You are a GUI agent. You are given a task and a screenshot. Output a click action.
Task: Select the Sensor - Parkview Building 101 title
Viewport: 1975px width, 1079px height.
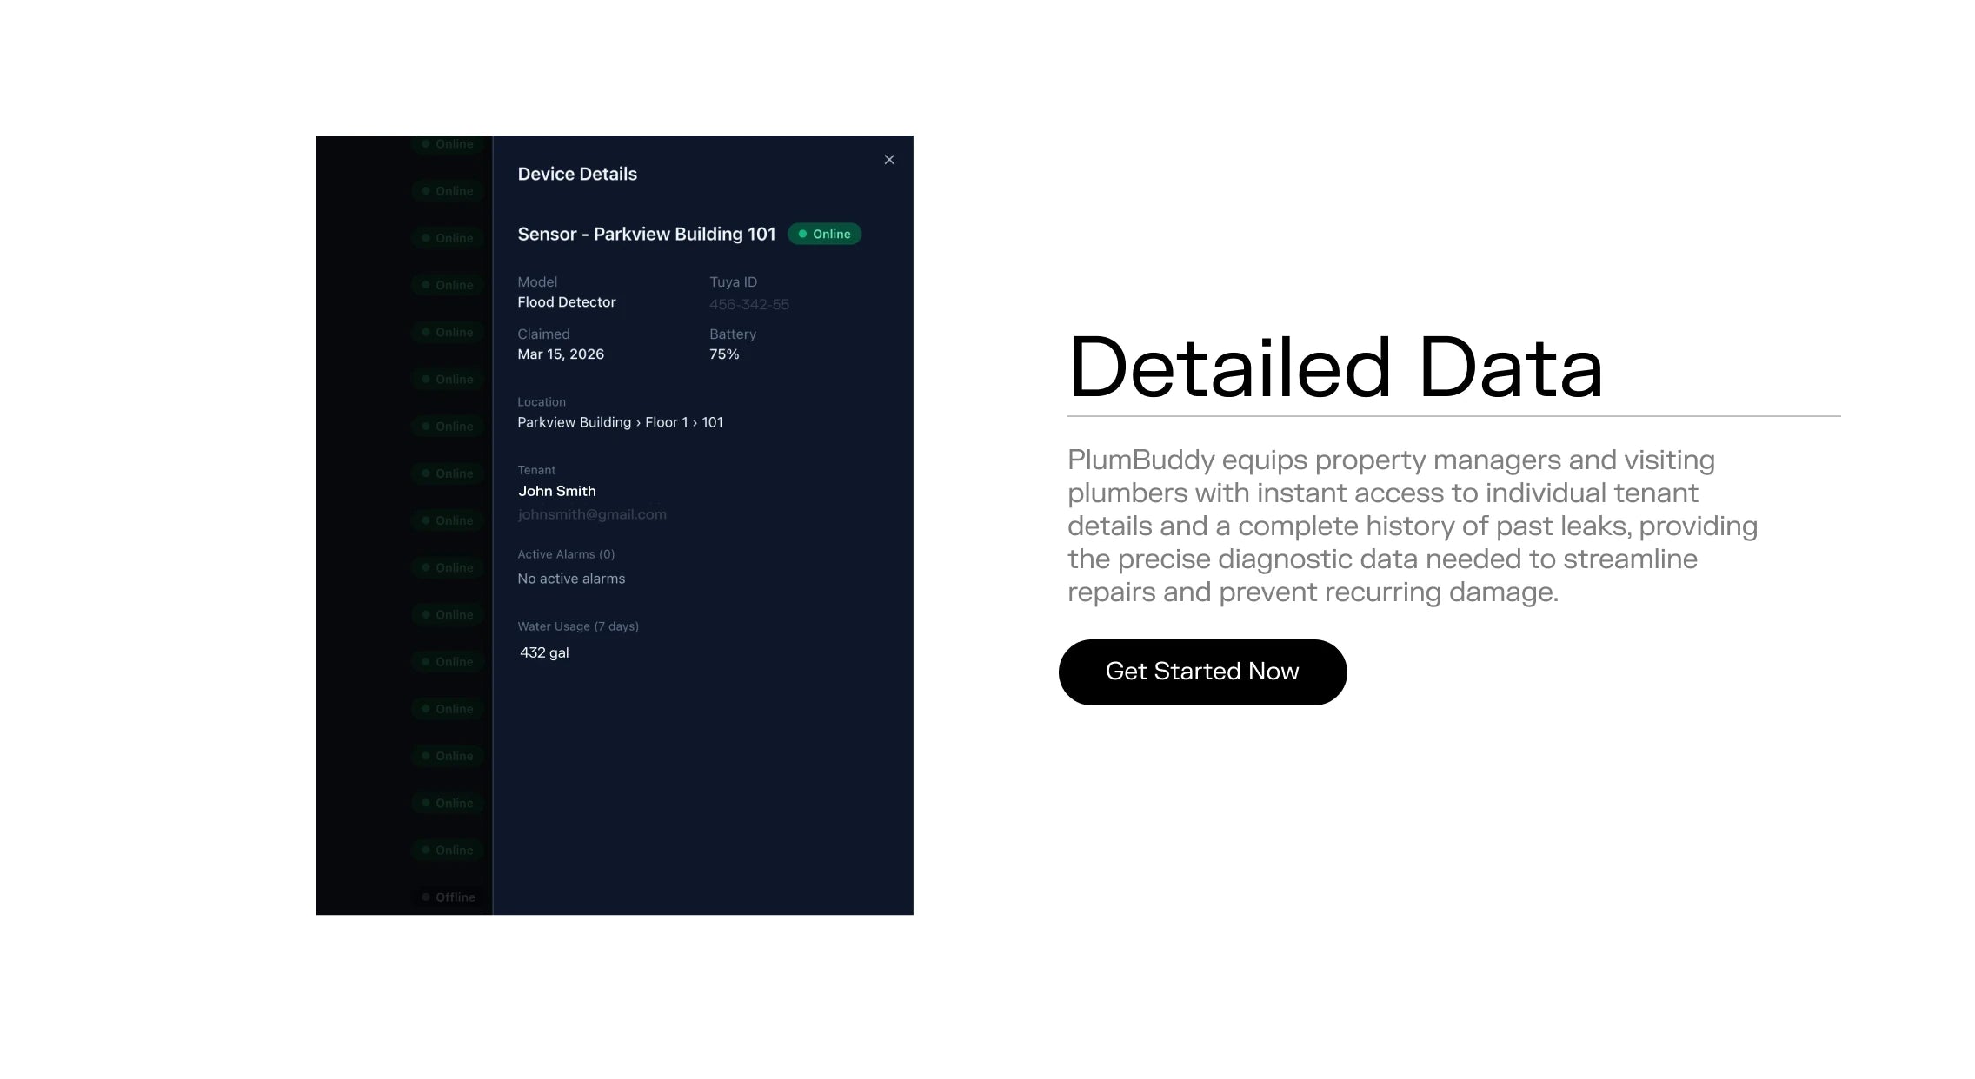tap(646, 234)
